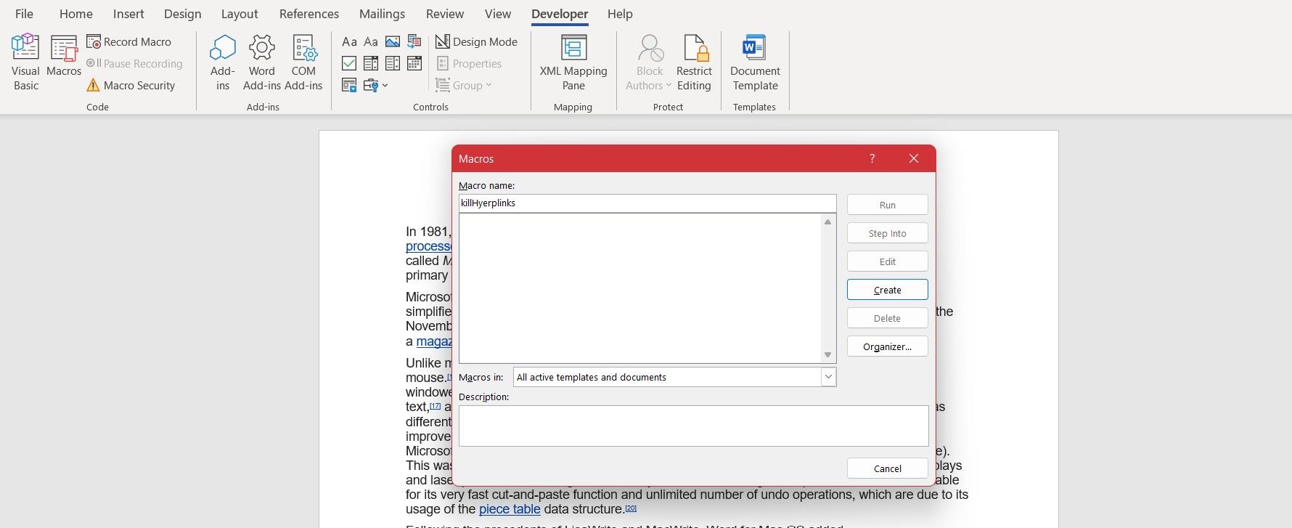Click footnote reference [17] in the document

(435, 405)
